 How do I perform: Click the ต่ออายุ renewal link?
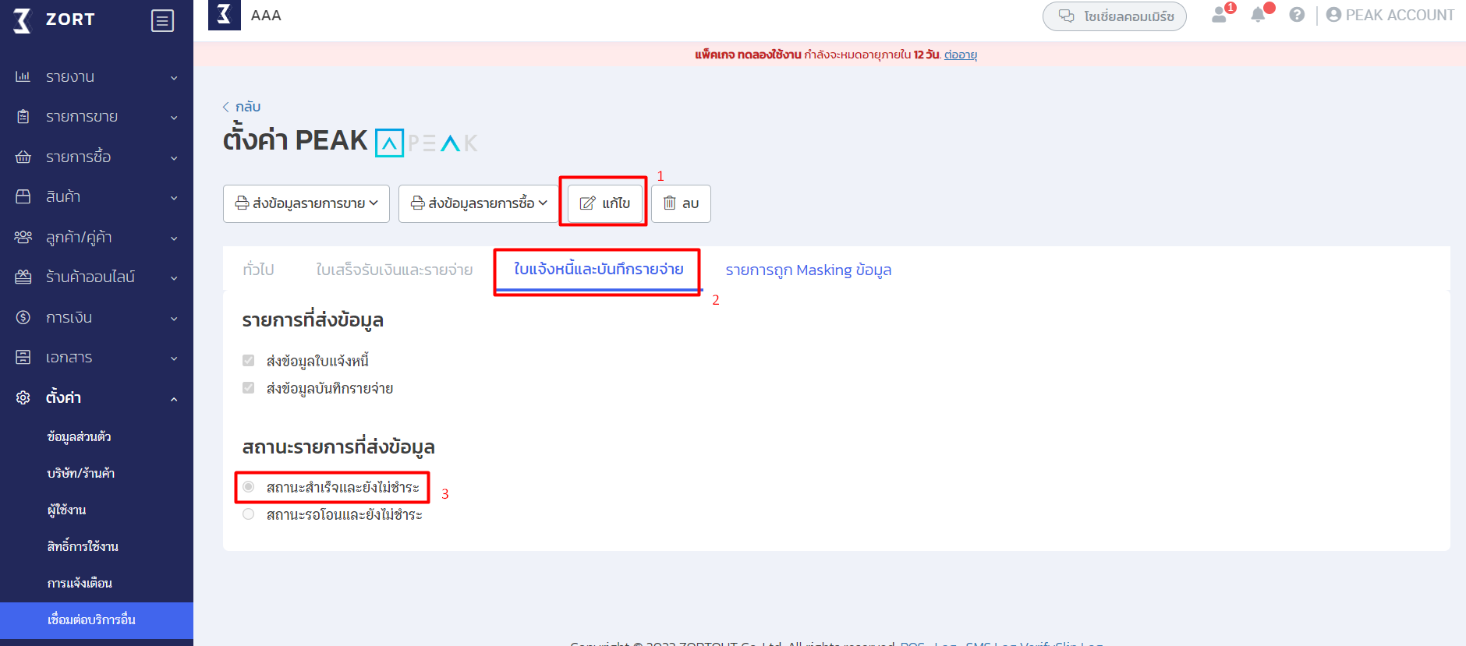click(960, 55)
